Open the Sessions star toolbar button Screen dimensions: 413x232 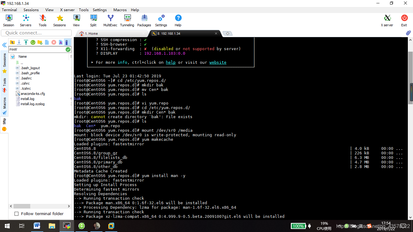(x=60, y=21)
